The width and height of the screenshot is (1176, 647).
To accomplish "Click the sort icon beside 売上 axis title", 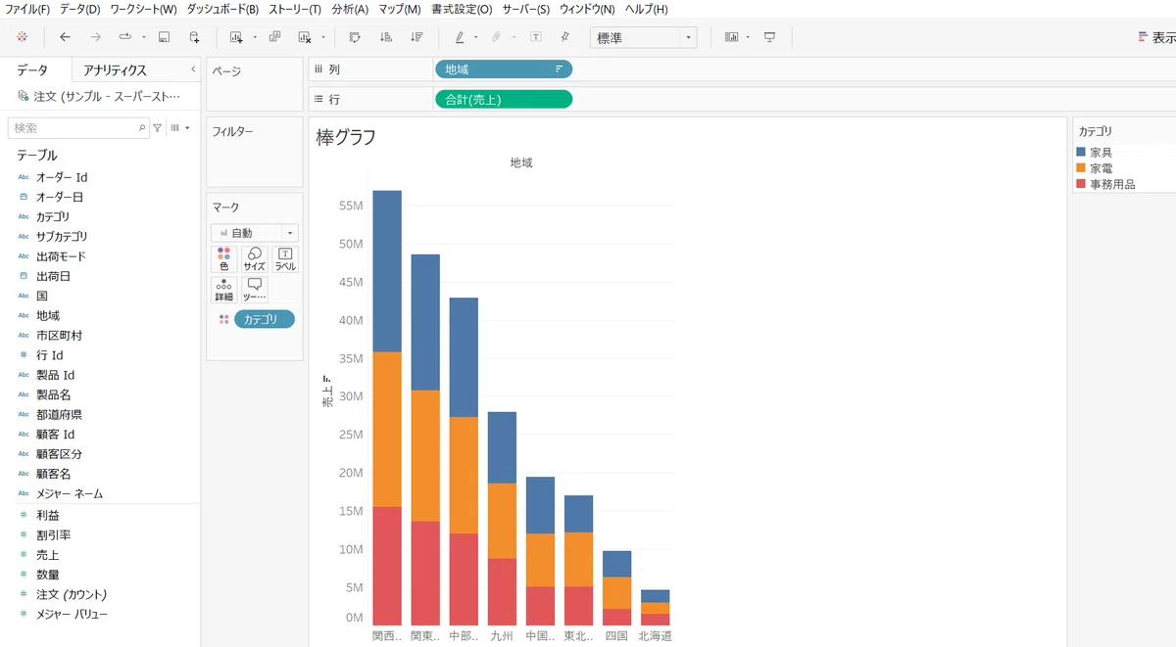I will pos(327,380).
